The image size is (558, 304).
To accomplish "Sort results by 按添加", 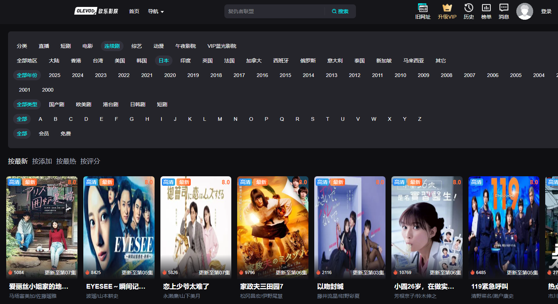I will (x=42, y=161).
